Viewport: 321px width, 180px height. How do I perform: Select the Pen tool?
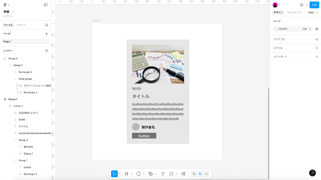tap(151, 174)
